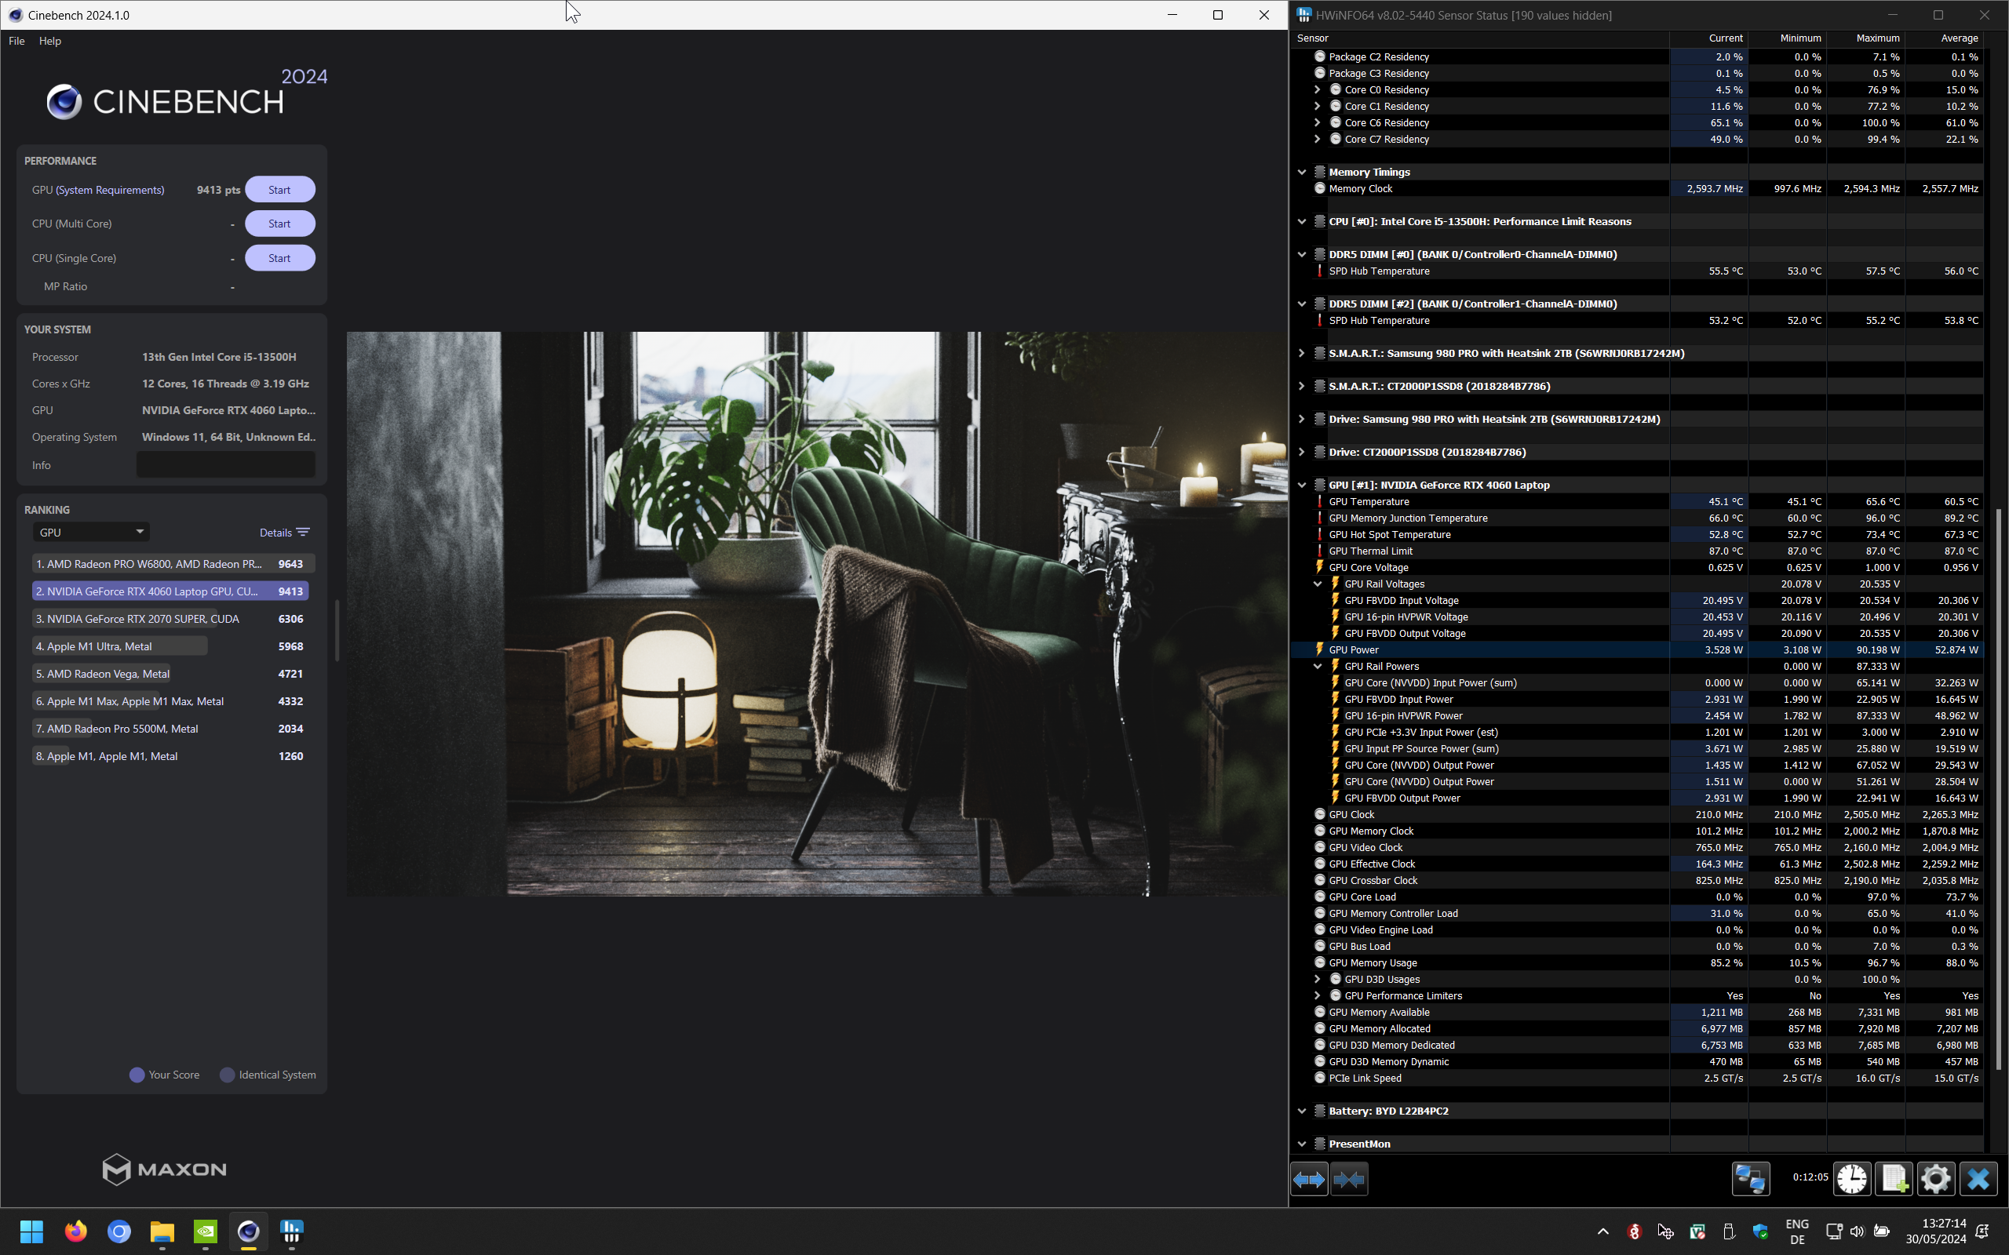Click the HWiNFO expand columns arrows icon
This screenshot has width=2009, height=1255.
point(1309,1179)
